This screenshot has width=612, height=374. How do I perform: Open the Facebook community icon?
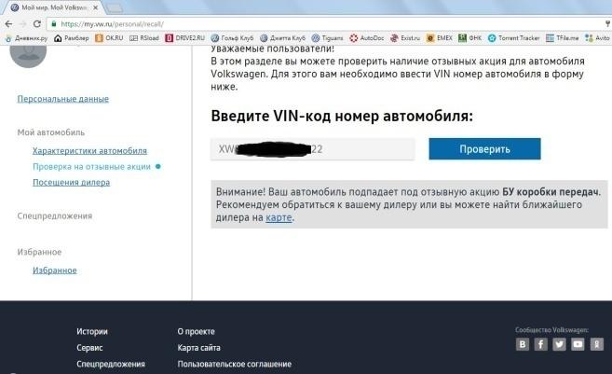(x=541, y=343)
